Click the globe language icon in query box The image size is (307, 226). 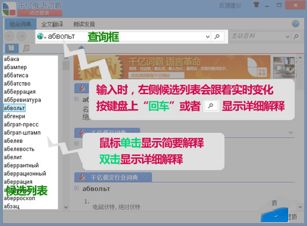pyautogui.click(x=40, y=36)
